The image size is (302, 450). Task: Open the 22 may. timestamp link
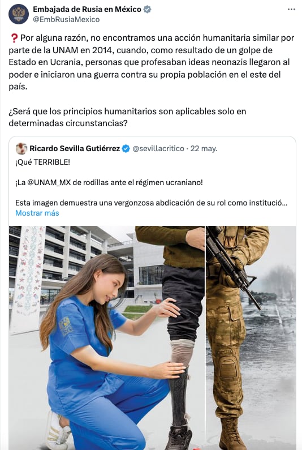point(204,148)
